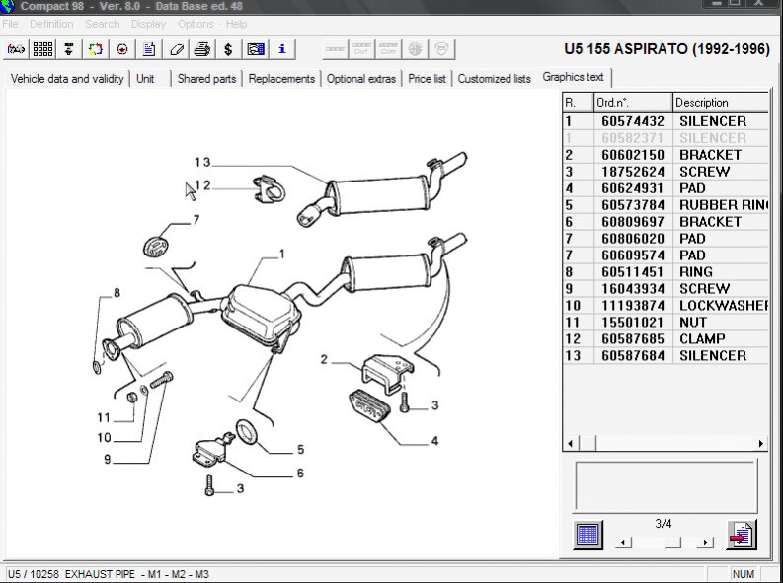Click the binoculars search icon in toolbar
783x583 pixels.
coord(17,48)
